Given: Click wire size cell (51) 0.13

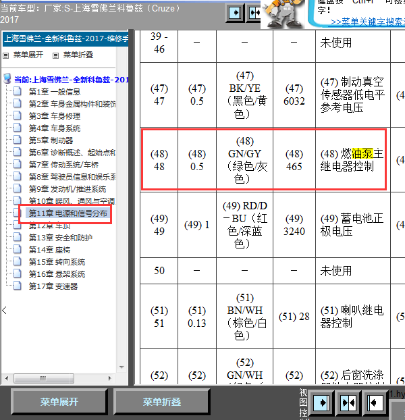Looking at the screenshot, I should (x=196, y=317).
